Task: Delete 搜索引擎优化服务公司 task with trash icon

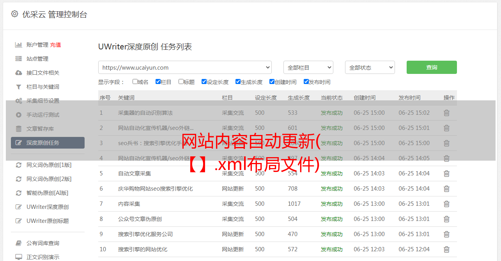Action: (447, 234)
